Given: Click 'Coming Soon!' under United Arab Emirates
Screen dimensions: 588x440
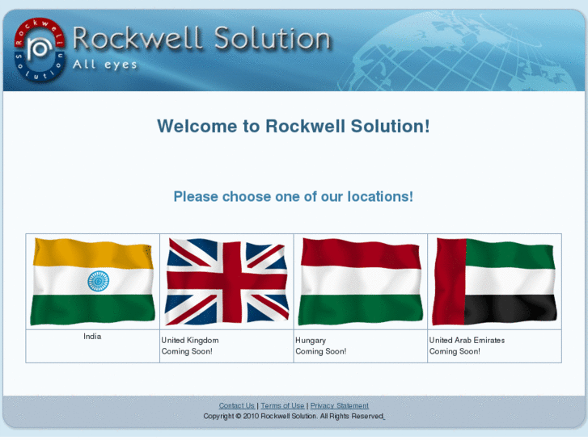Looking at the screenshot, I should pos(455,351).
